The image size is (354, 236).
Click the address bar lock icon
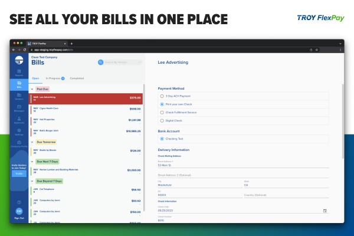[x=32, y=50]
